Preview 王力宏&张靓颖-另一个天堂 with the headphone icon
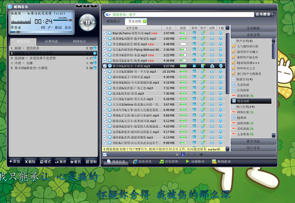Screen dimensions: 295x203 point(212,71)
